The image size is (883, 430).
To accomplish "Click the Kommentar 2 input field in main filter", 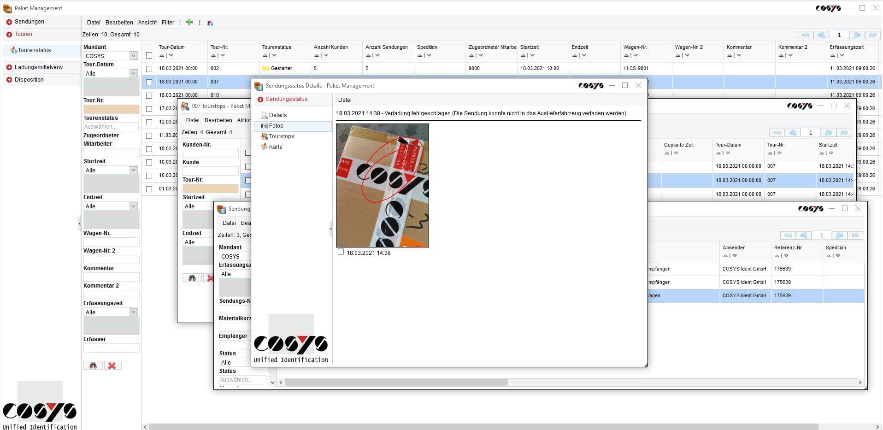I will (111, 295).
